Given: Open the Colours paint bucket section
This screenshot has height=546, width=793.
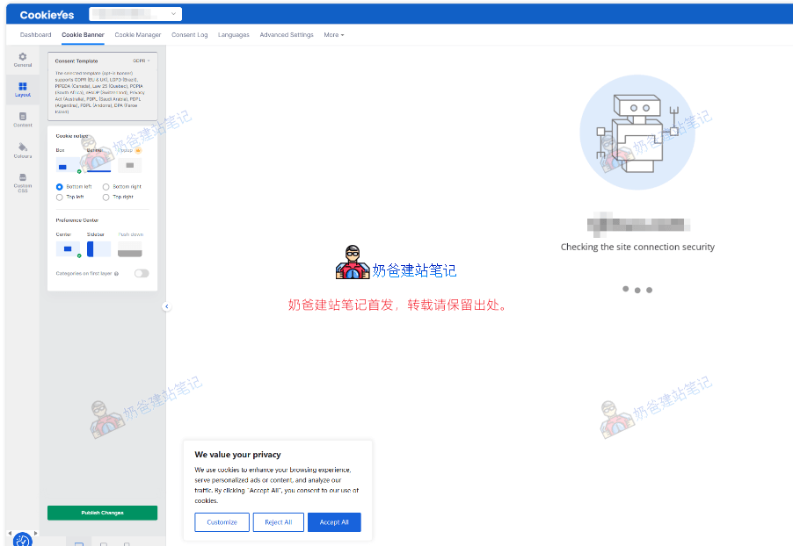Looking at the screenshot, I should click(22, 150).
